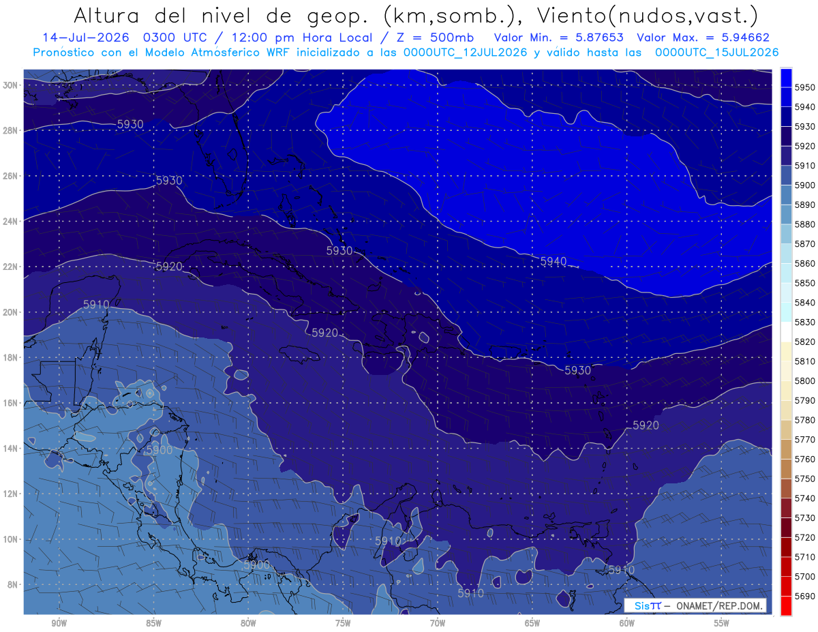Select the colorbar swatch between 5940 and 5950
The image size is (818, 632).
click(786, 97)
